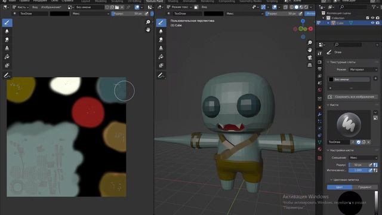Screen dimensions: 382x215
Task: Open the Кисть mode dropdown in image editor
Action: [x=20, y=7]
